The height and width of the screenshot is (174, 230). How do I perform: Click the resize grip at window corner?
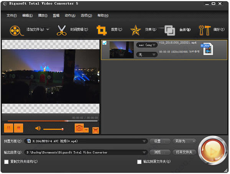[225, 170]
